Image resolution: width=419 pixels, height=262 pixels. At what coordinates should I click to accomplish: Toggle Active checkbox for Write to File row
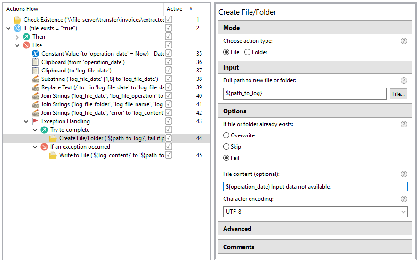coord(169,155)
